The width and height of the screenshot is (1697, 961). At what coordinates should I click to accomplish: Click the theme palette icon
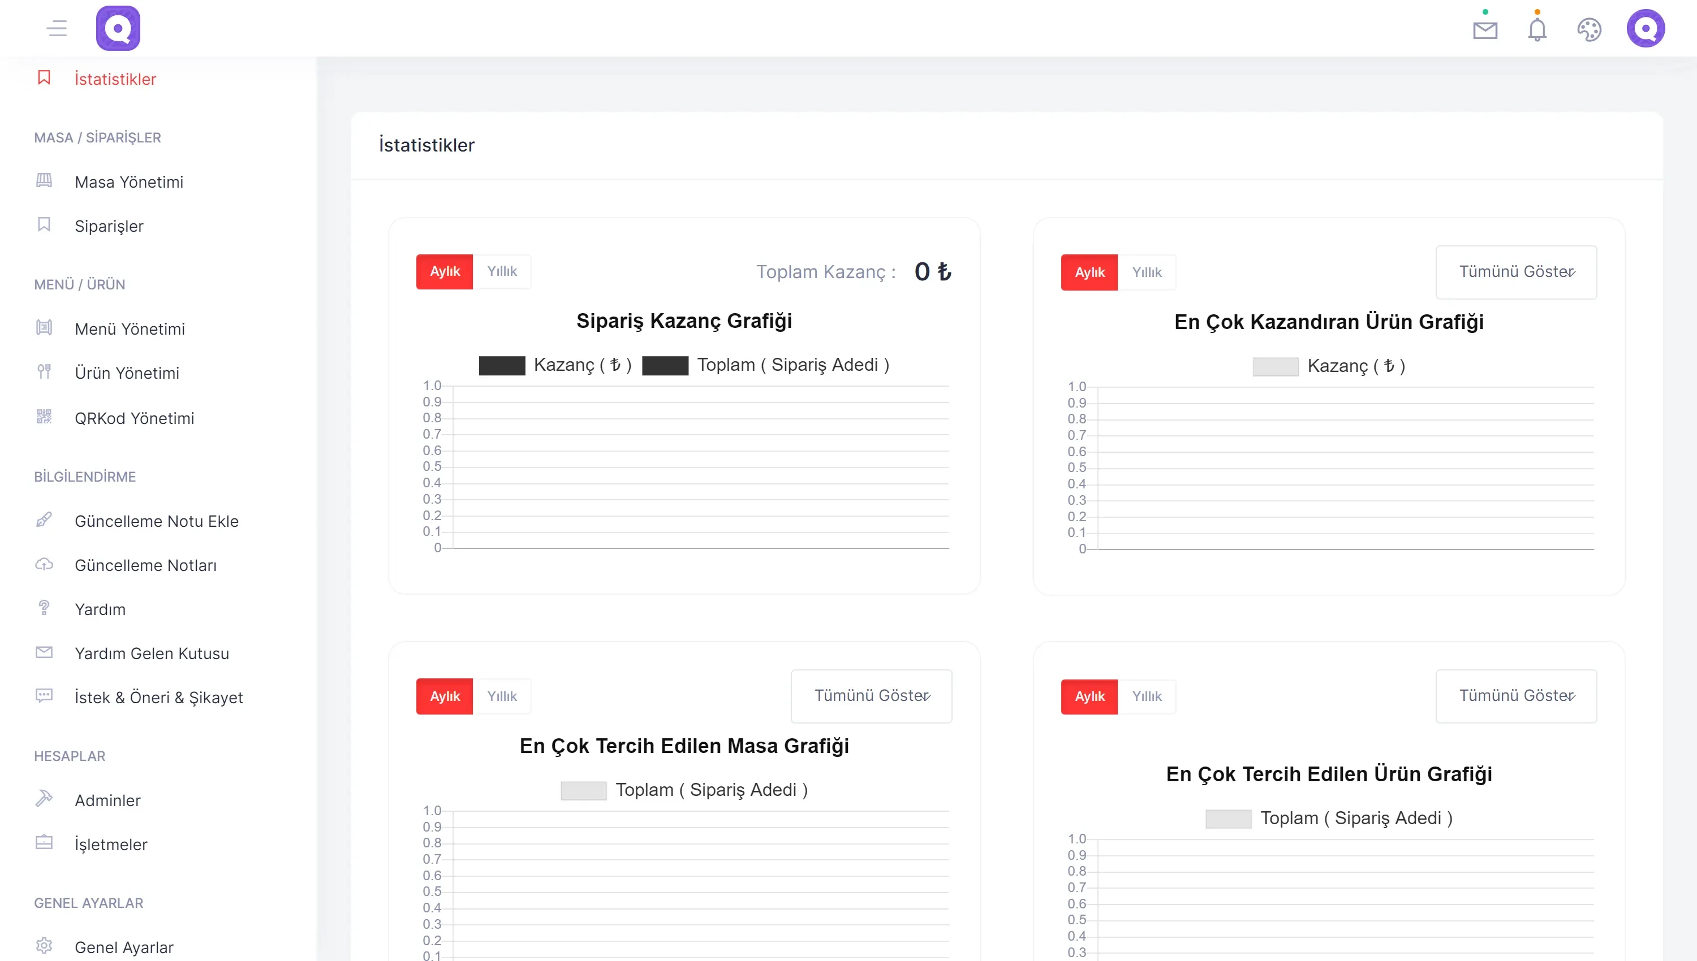tap(1589, 30)
